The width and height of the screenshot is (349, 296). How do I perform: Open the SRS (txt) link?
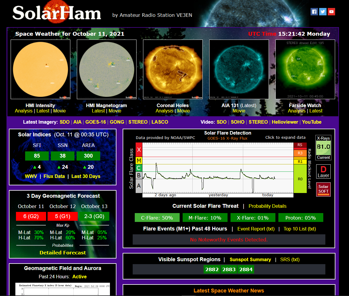pyautogui.click(x=290, y=260)
